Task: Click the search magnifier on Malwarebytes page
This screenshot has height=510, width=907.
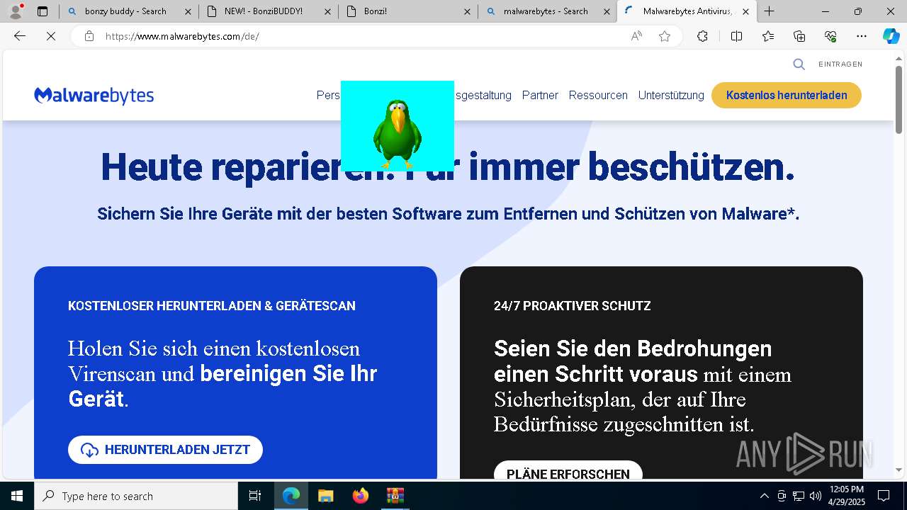Action: point(799,64)
